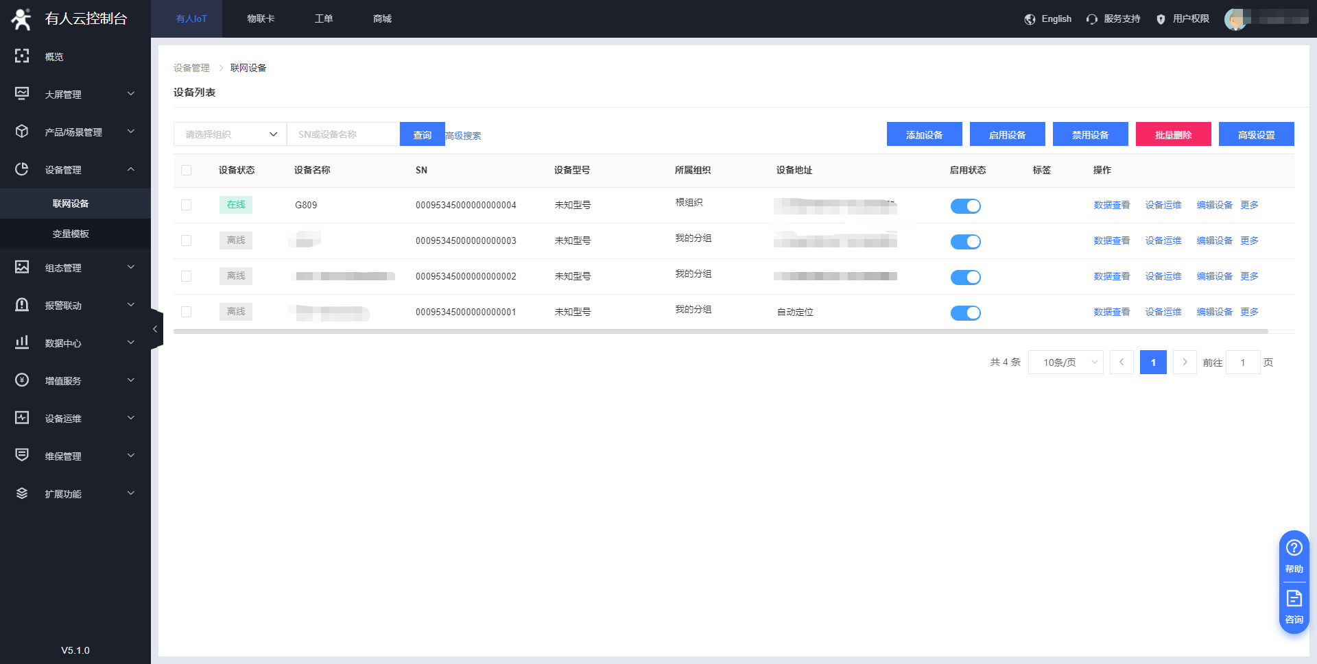Open the 请选择组织 organization dropdown
Screen dimensions: 1317x664
pyautogui.click(x=230, y=134)
